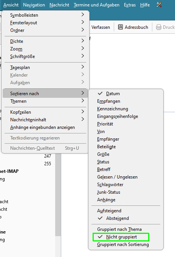Open Termine und Aufgaben menu
Viewport: 175px width, 257px height.
click(96, 5)
